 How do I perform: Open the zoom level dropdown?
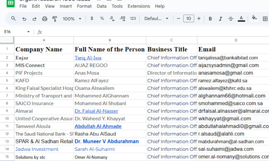click(x=72, y=19)
